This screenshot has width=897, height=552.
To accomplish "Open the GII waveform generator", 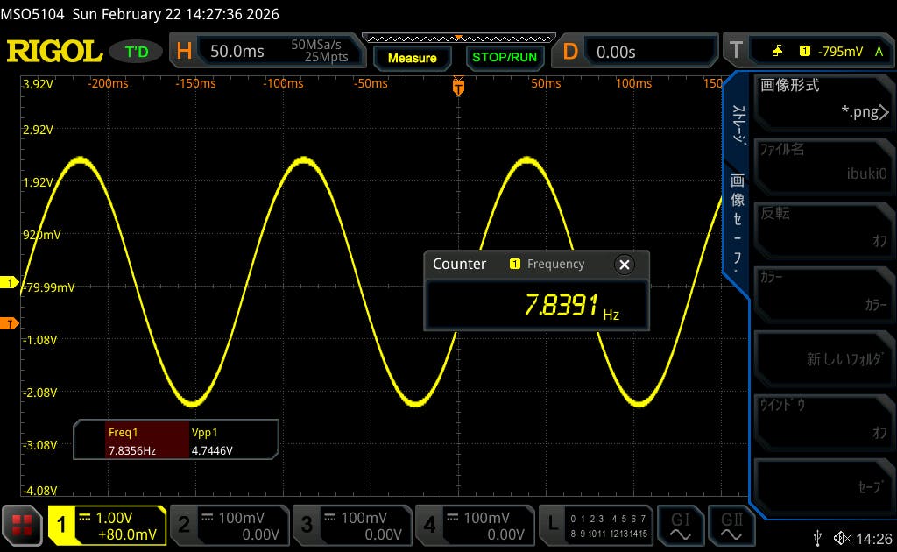I will point(731,524).
